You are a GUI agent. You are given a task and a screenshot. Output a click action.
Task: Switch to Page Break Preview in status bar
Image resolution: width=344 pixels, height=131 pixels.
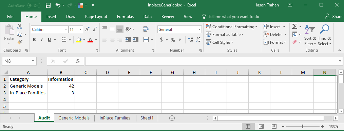274,126
